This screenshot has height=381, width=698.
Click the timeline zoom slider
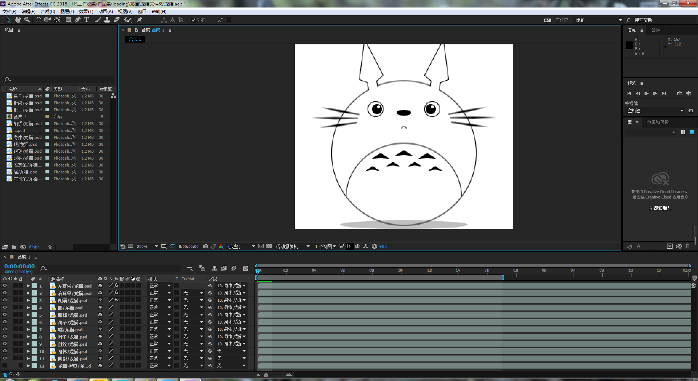266,375
